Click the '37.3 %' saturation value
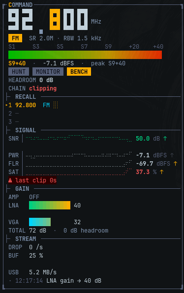Image resolution: width=184 pixels, height=293 pixels. tap(146, 172)
